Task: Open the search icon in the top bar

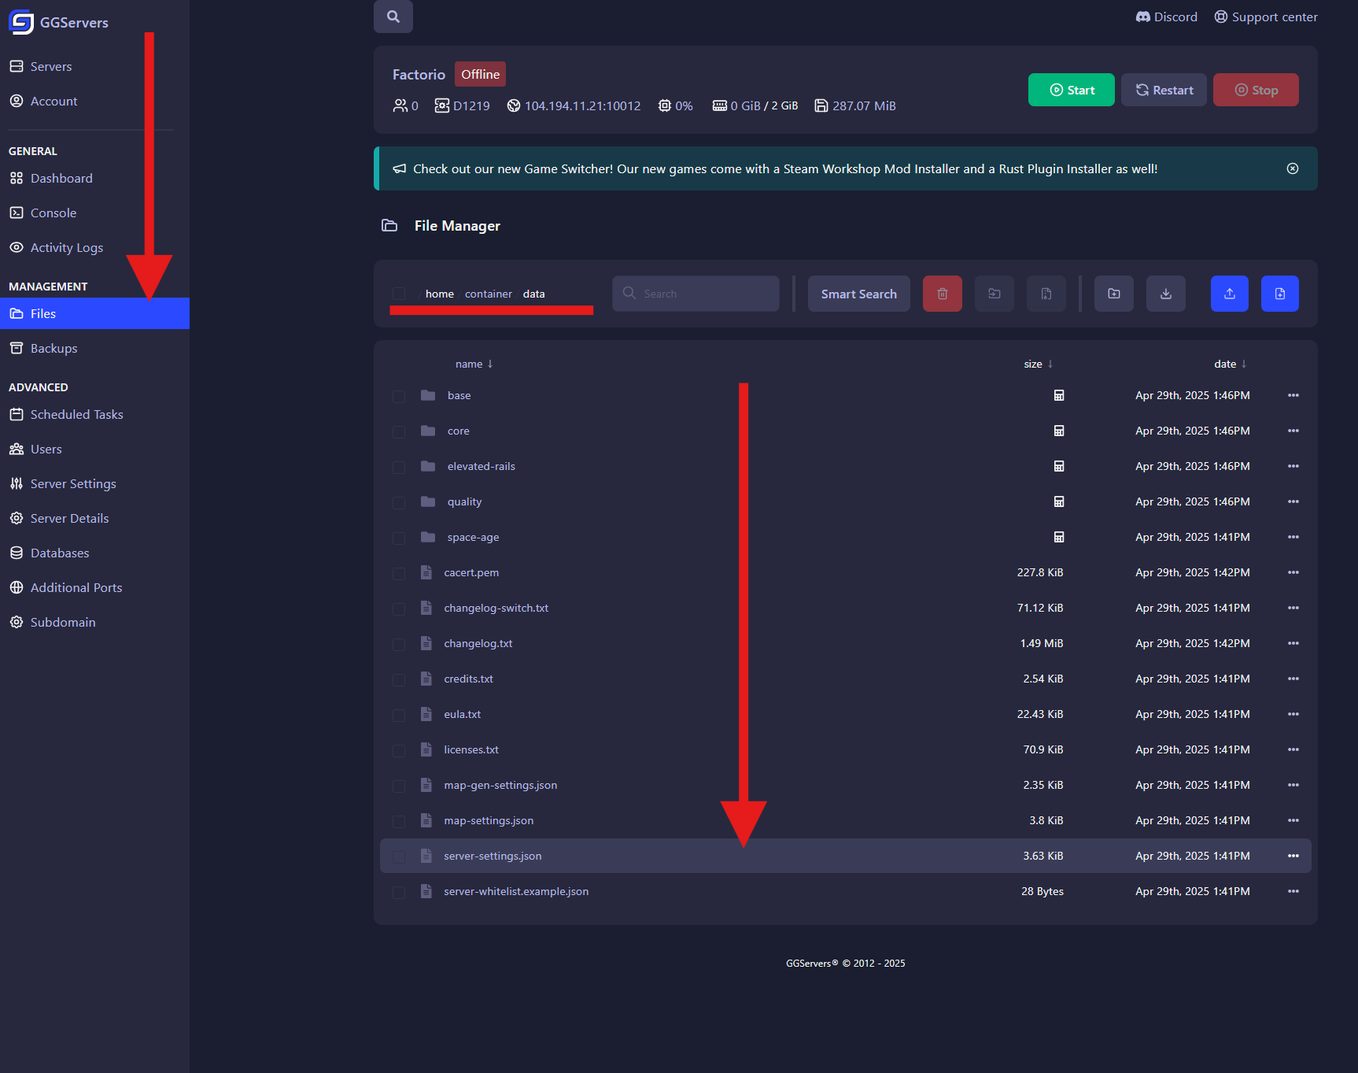Action: [x=393, y=16]
